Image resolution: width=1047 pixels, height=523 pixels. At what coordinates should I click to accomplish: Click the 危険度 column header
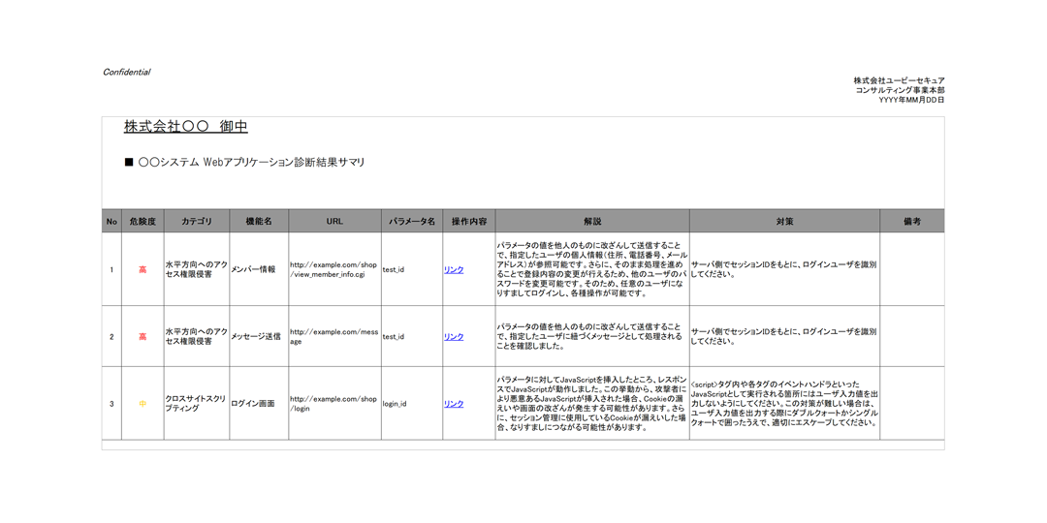[x=143, y=222]
